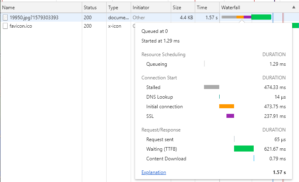Click the Other initiator cell
Screen dimensions: 299x182
[x=139, y=18]
